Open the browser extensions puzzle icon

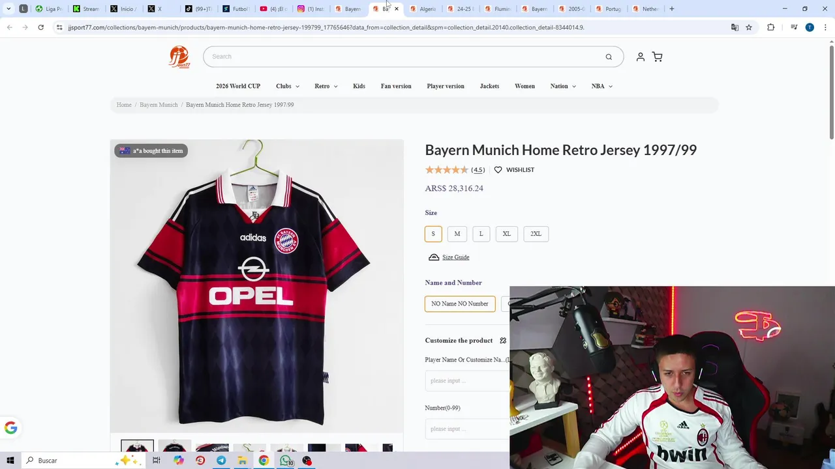770,27
